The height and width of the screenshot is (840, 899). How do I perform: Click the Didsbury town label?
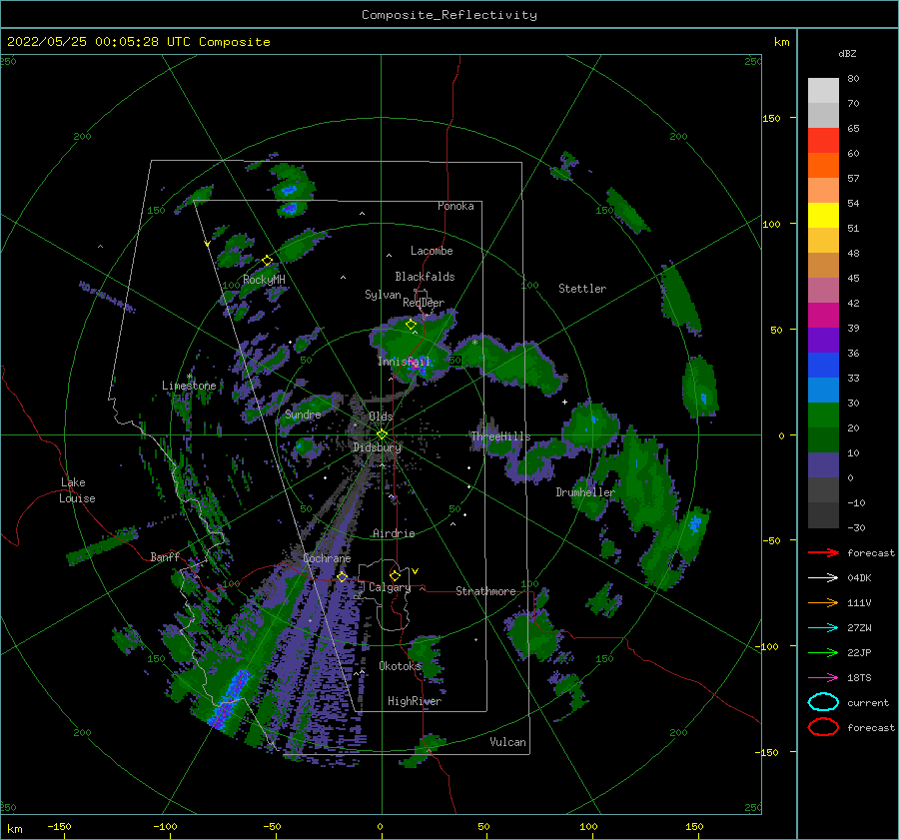tap(377, 447)
